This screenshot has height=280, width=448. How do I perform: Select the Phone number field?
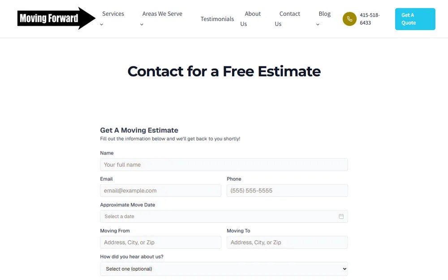[x=288, y=190]
